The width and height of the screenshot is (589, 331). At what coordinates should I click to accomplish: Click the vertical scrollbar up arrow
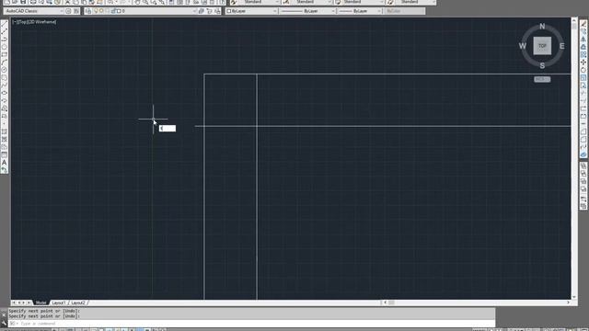574,20
